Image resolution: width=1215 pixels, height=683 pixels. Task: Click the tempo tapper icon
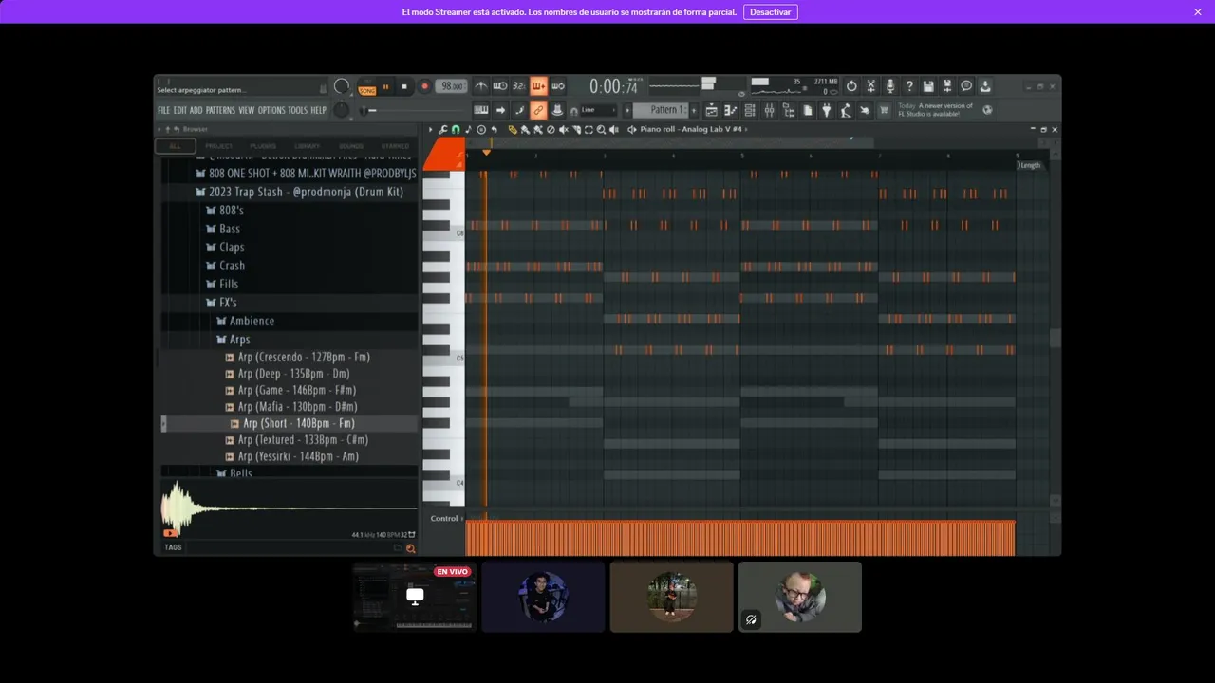846,111
